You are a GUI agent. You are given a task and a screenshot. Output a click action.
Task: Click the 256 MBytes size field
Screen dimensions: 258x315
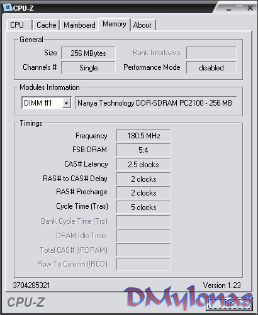pos(88,53)
